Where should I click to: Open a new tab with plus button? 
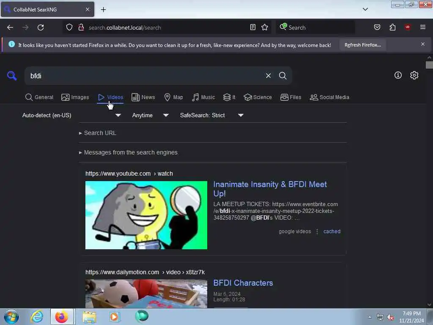pyautogui.click(x=103, y=10)
